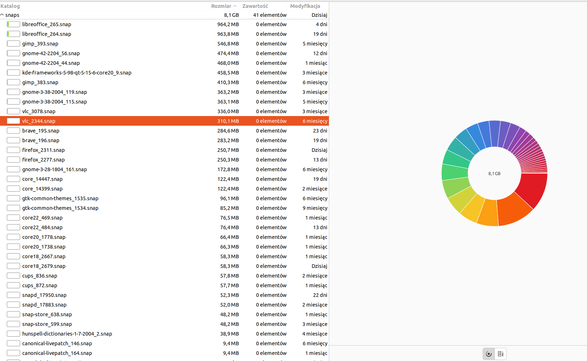Select firefox_2277.snap

pos(164,160)
